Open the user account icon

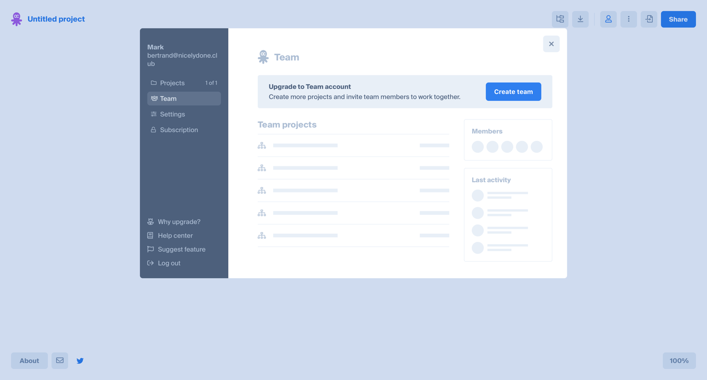point(608,19)
